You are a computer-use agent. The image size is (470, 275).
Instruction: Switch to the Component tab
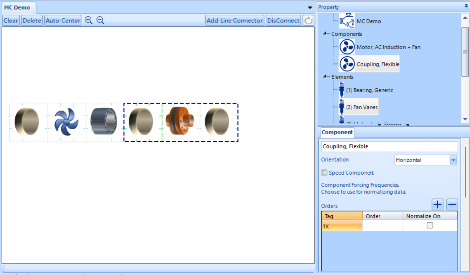point(337,132)
